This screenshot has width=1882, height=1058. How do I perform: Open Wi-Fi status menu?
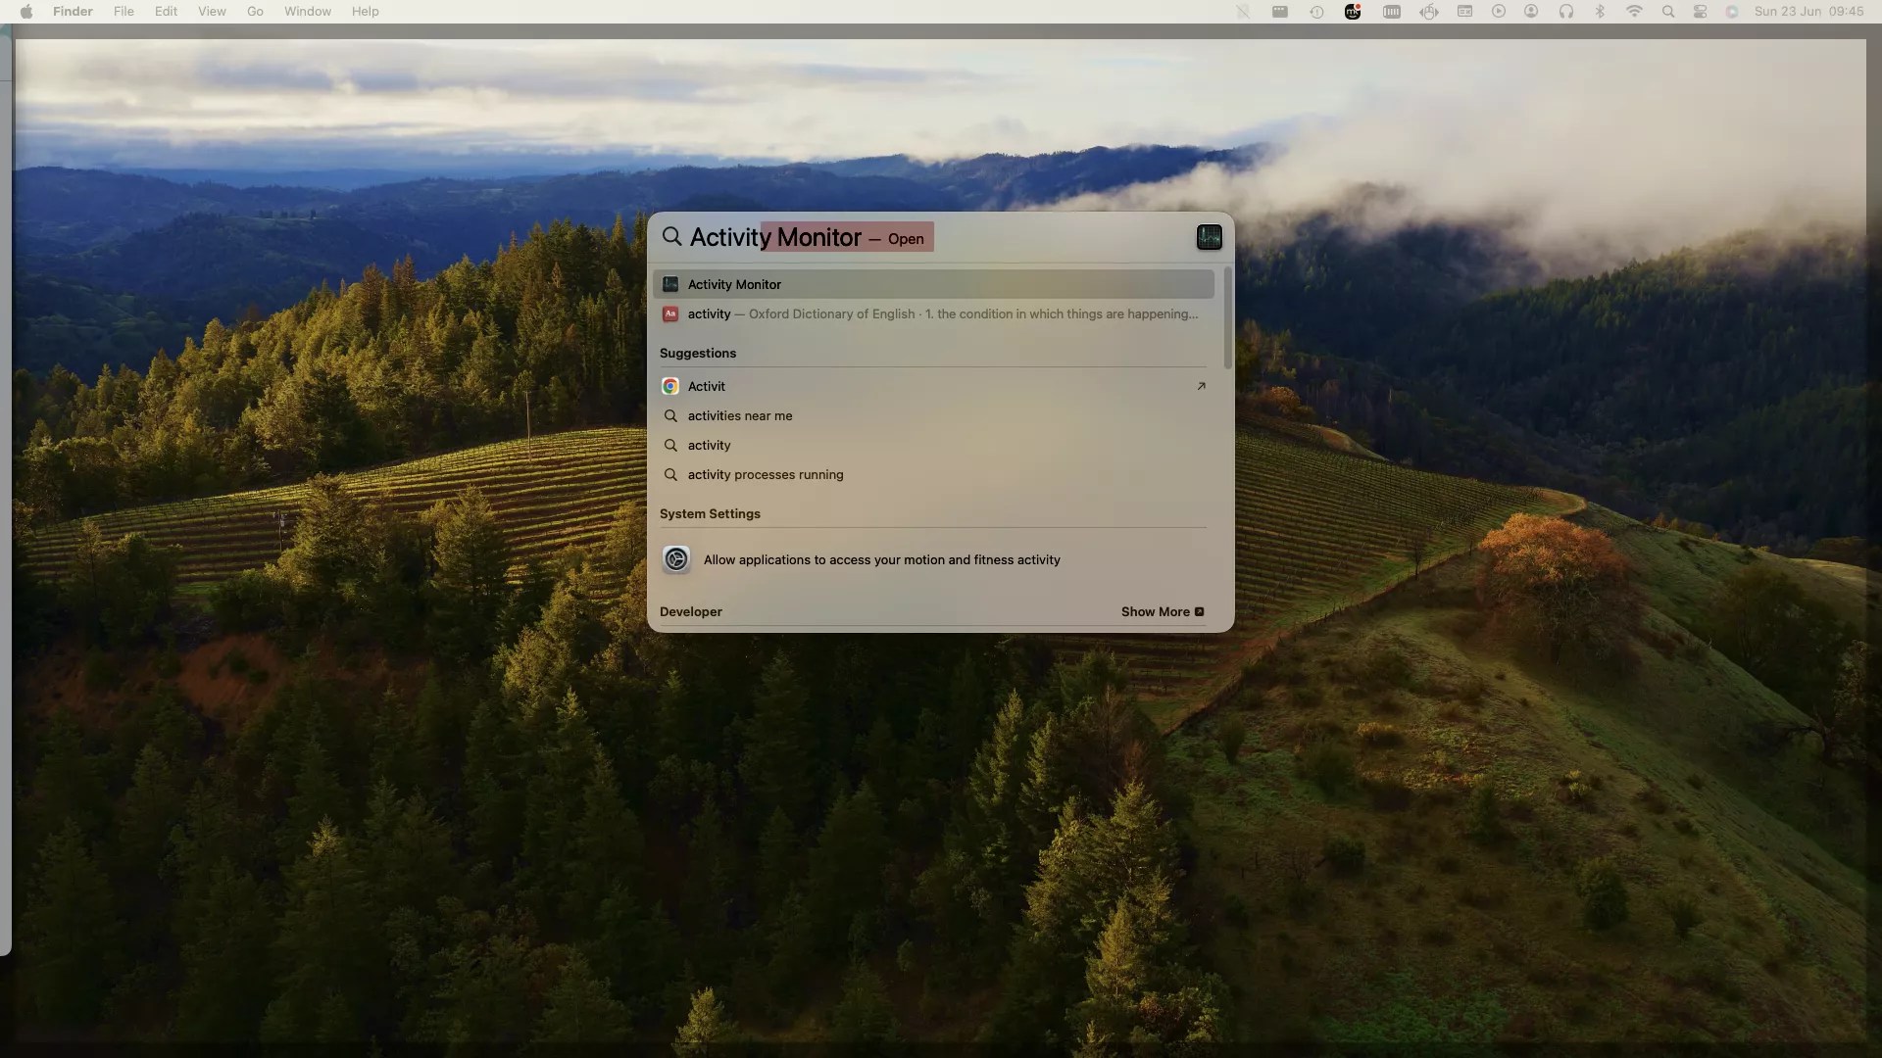(x=1634, y=12)
